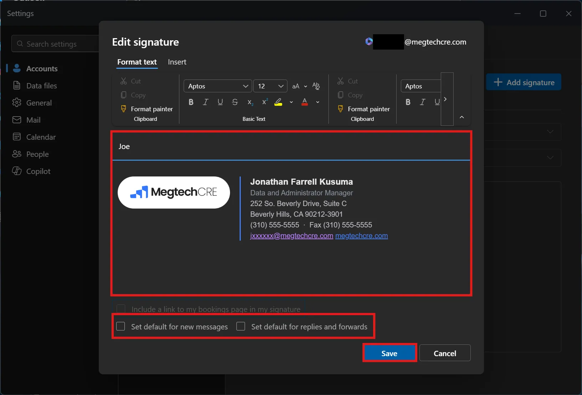Switch to the Insert tab
The width and height of the screenshot is (582, 395).
coord(177,62)
